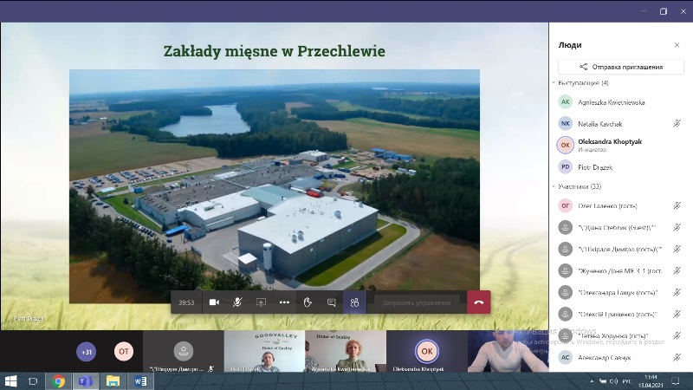Click the NK avatar of Natalia Kavchak
Image resolution: width=693 pixels, height=390 pixels.
566,124
